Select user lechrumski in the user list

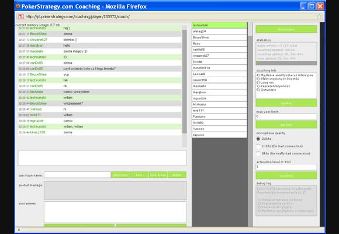pos(219,25)
